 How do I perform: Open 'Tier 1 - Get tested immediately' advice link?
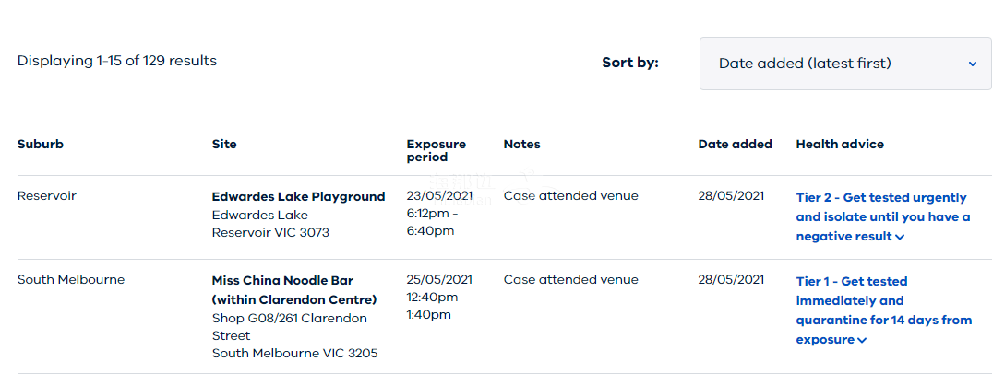click(x=883, y=310)
